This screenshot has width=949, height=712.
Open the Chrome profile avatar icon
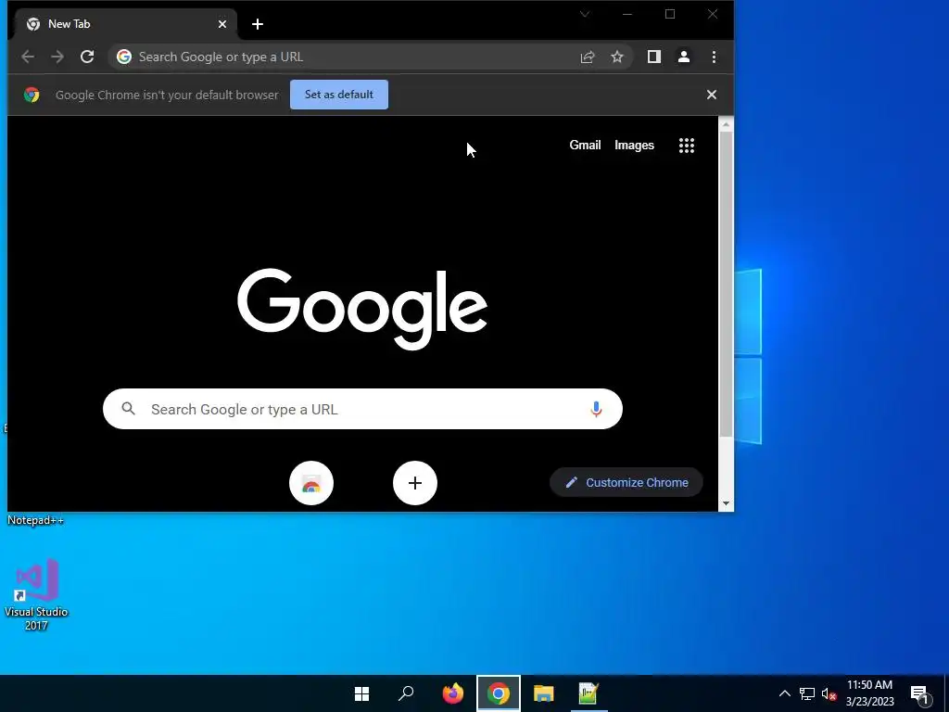click(684, 57)
